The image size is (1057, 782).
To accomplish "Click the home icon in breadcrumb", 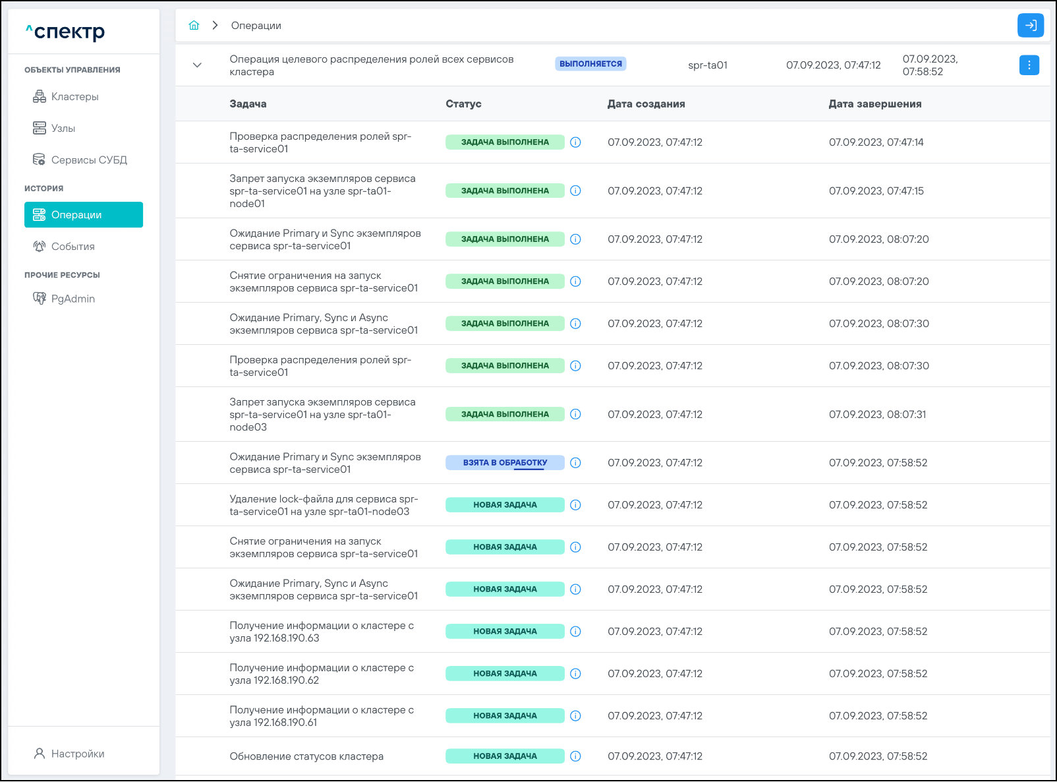I will pos(194,26).
